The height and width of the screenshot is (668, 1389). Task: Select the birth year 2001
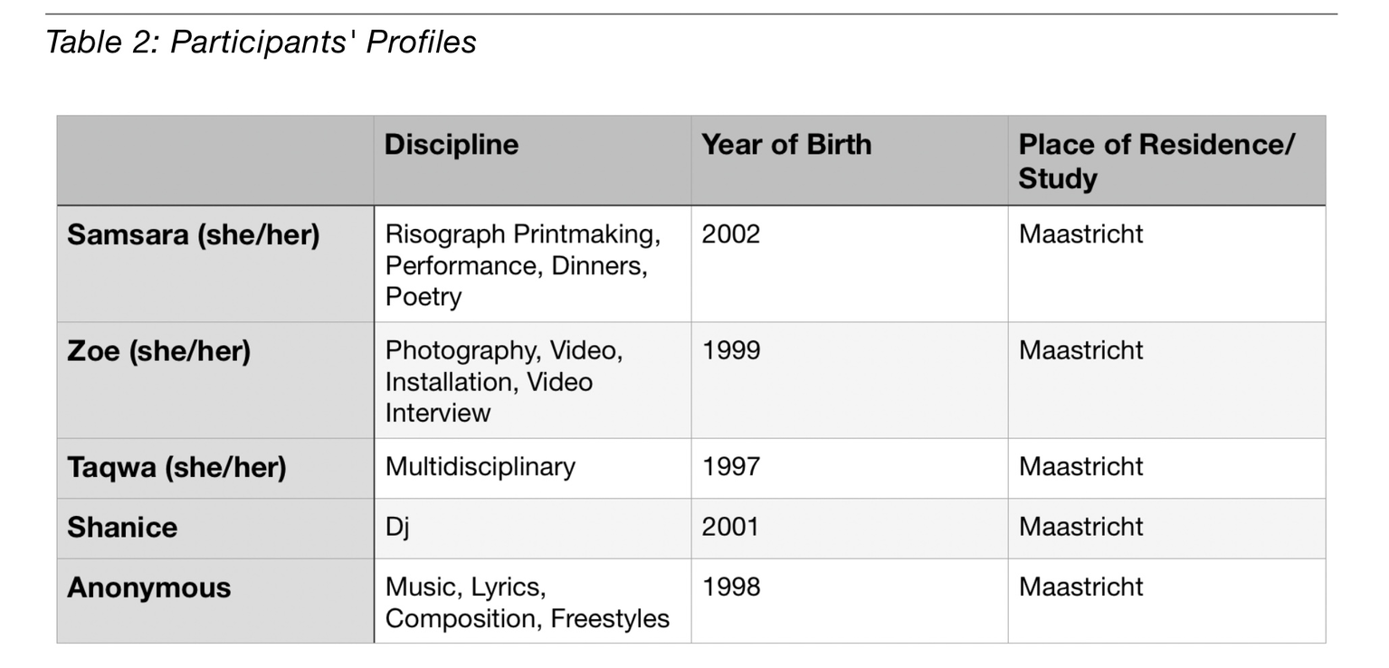point(730,527)
